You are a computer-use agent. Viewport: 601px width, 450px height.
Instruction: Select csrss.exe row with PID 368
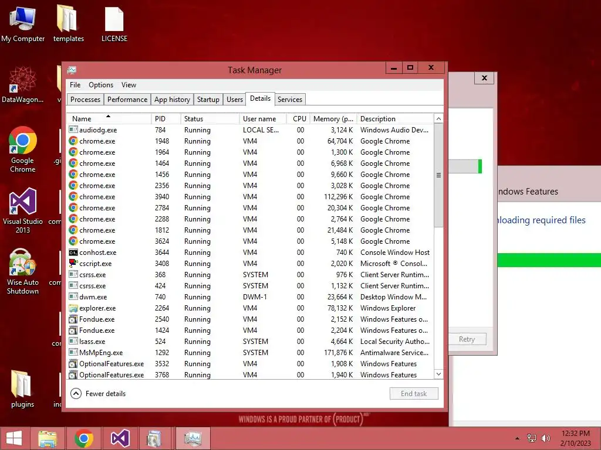(251, 274)
